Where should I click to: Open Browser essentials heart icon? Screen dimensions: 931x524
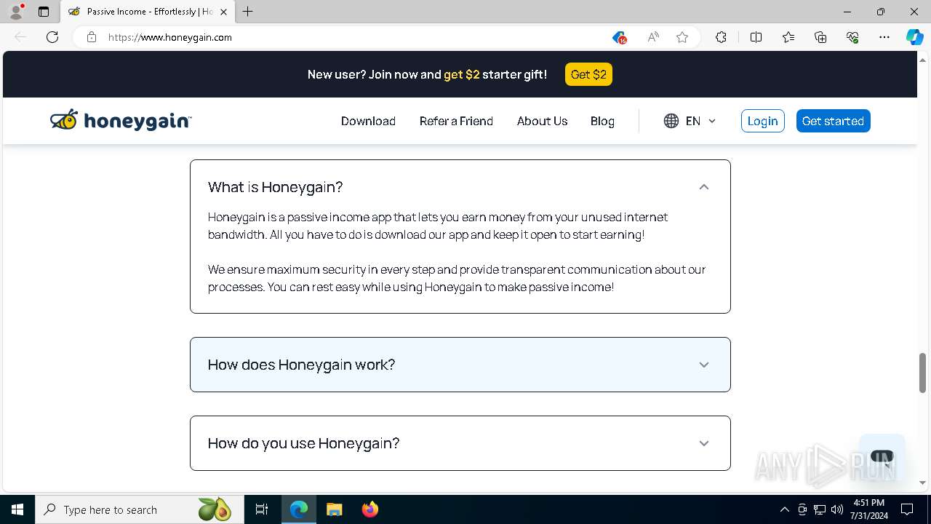coord(852,37)
